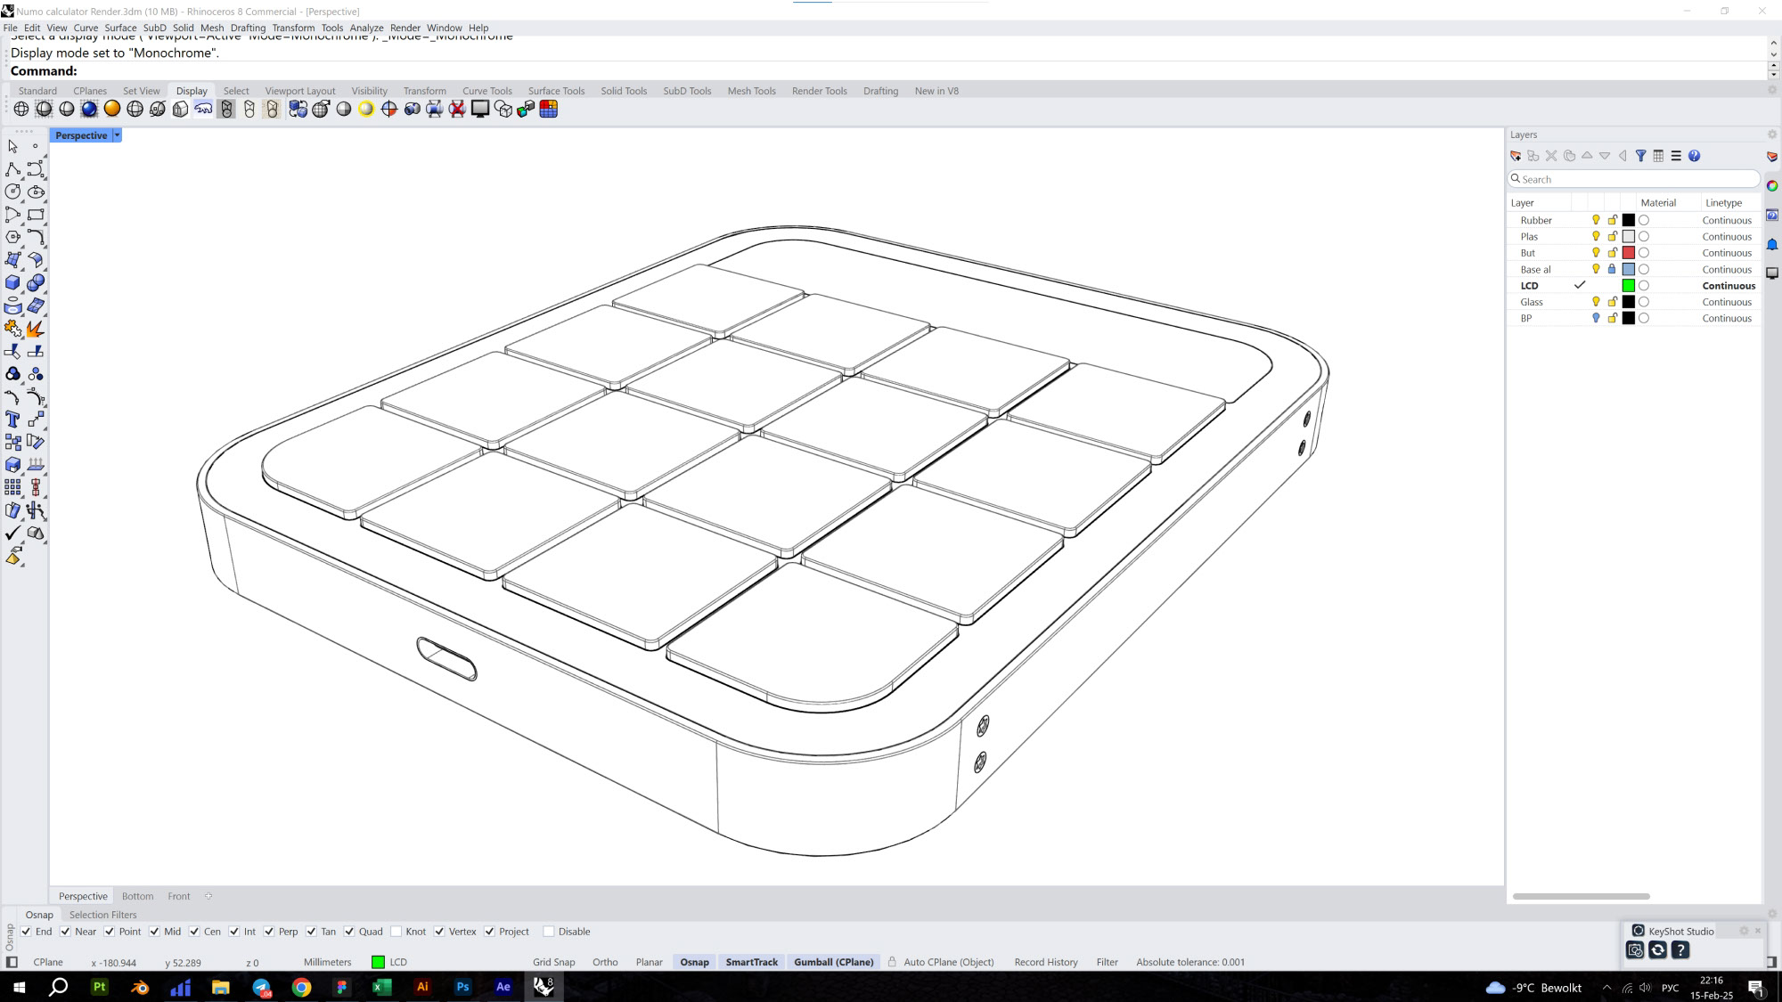
Task: Enable Ortho mode in the status bar
Action: click(x=605, y=962)
